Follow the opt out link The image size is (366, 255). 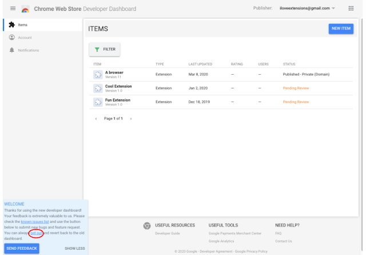tap(36, 233)
